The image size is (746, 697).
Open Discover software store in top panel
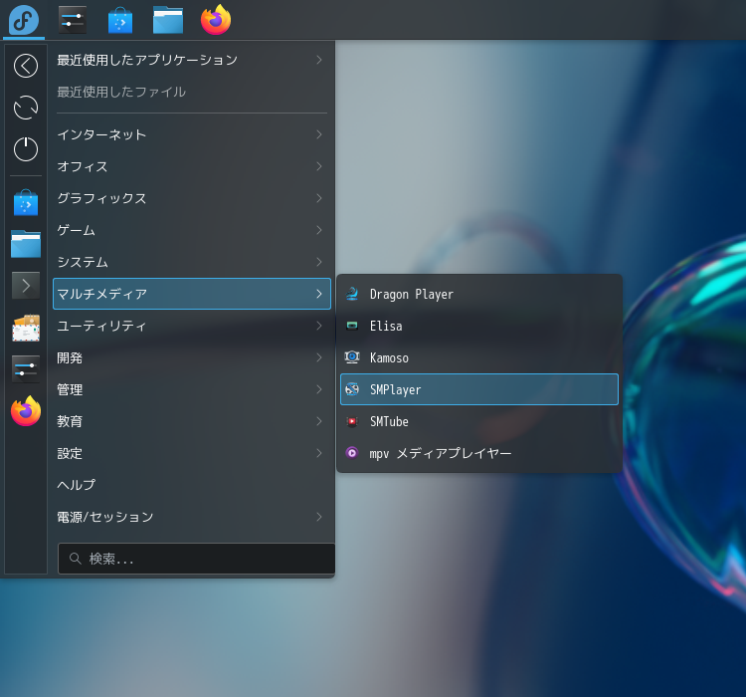point(120,21)
